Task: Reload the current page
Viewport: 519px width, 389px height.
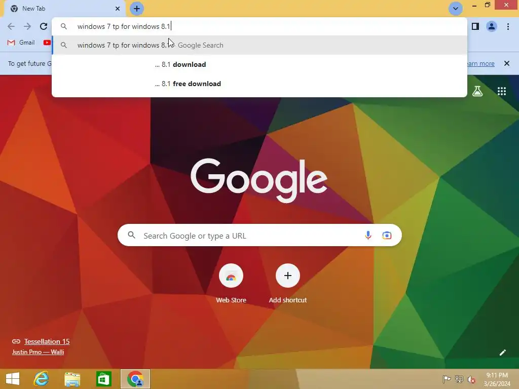Action: tap(44, 26)
